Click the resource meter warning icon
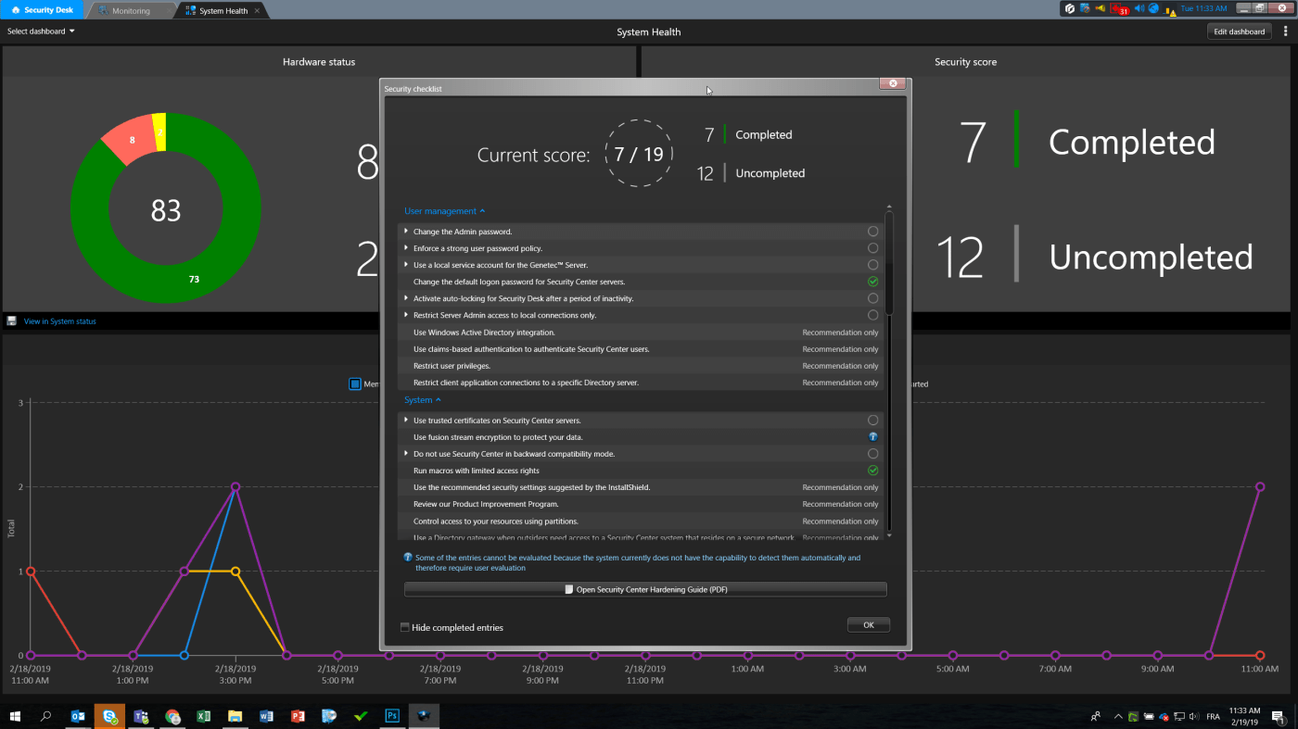This screenshot has width=1298, height=729. (1170, 10)
